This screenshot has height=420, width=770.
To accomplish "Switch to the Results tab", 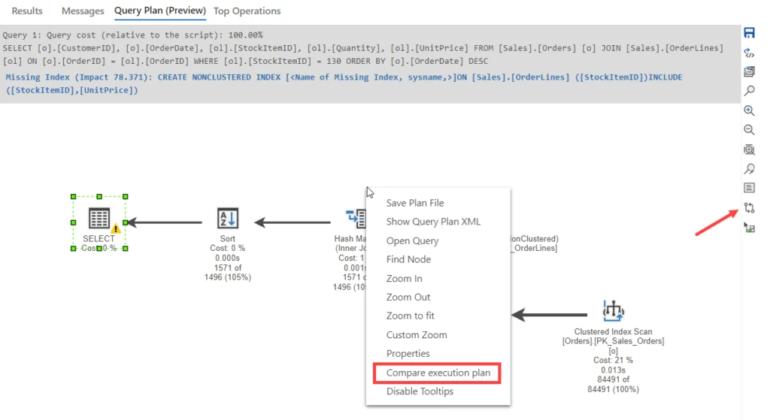I will point(27,11).
